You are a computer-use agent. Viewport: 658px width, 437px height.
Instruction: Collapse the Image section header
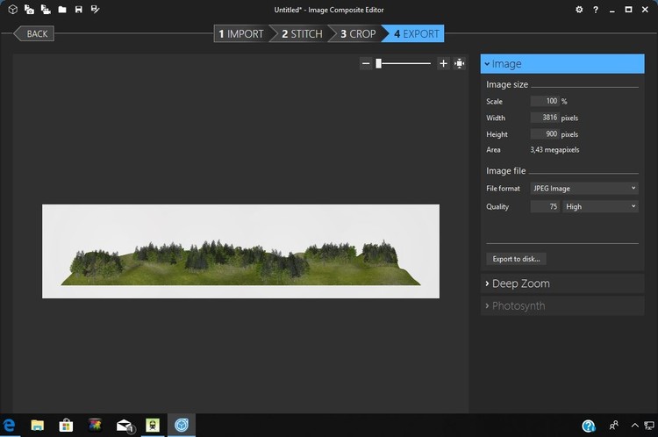(x=562, y=64)
